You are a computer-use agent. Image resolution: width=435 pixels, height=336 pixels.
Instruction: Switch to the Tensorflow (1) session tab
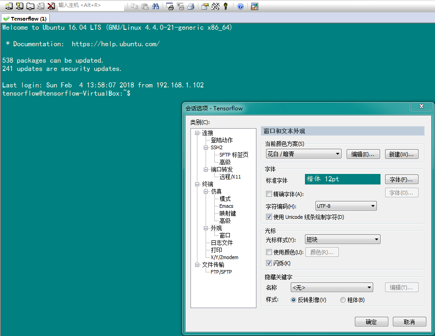click(x=25, y=18)
